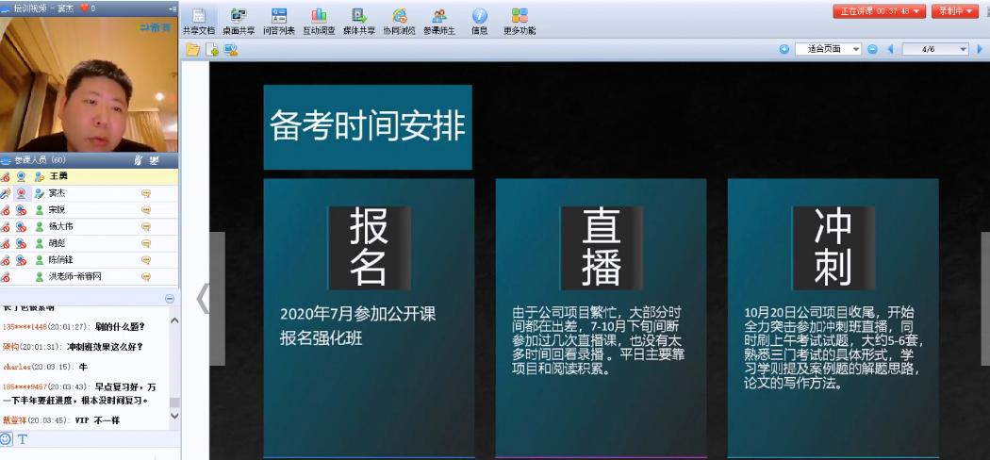The height and width of the screenshot is (460, 990).
Task: Open 更多功能 more features
Action: click(x=519, y=21)
